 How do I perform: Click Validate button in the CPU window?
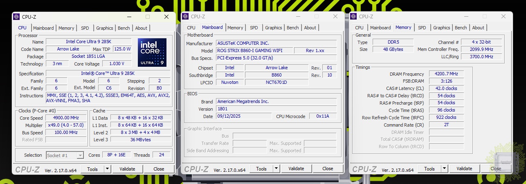click(x=127, y=169)
